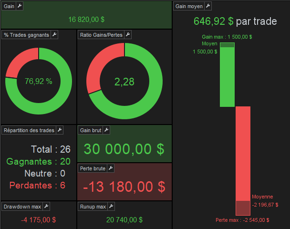Open settings wrench for Gain panel
The height and width of the screenshot is (229, 290).
point(20,6)
